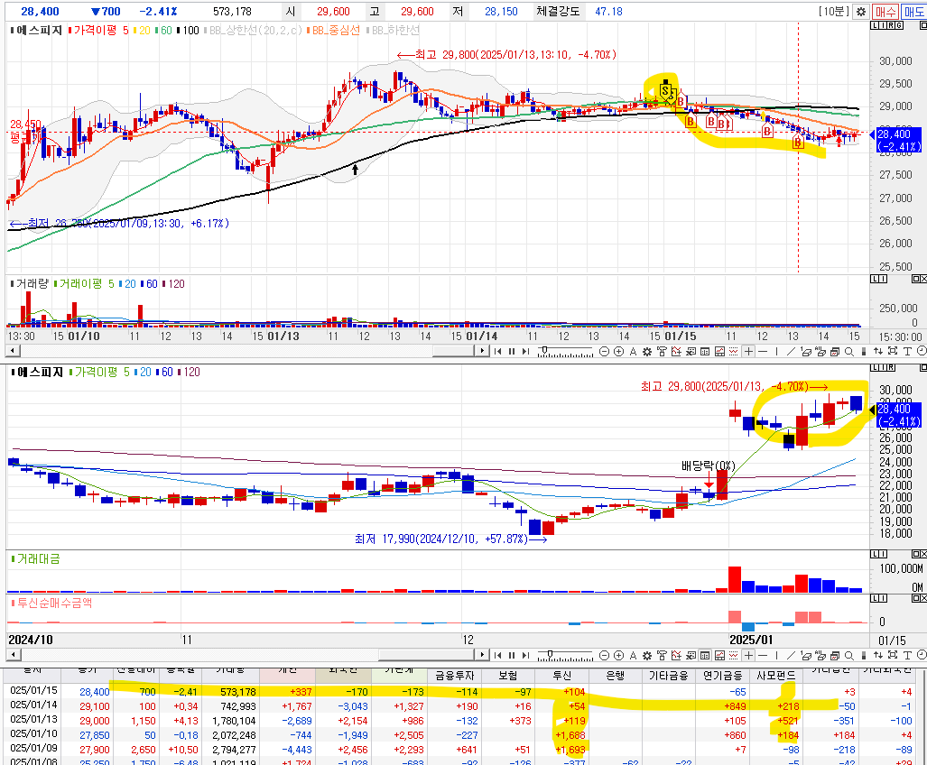Click magnifier search icon, 10-minute chart toolbar
The width and height of the screenshot is (927, 765).
coord(849,352)
